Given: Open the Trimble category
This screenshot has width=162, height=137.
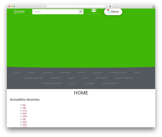Looking at the screenshot, I should pyautogui.click(x=81, y=73).
